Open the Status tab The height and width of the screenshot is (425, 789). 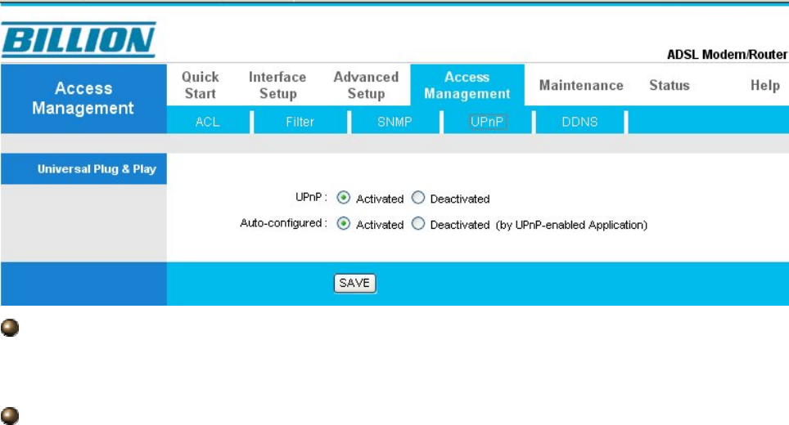point(670,85)
